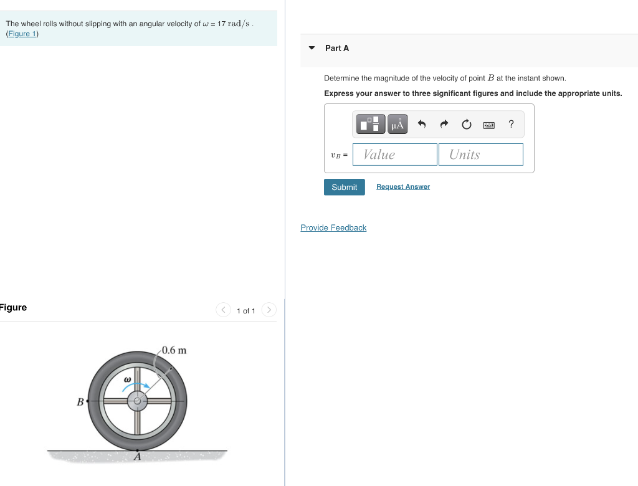638x486 pixels.
Task: Click the Request Answer link
Action: tap(403, 186)
